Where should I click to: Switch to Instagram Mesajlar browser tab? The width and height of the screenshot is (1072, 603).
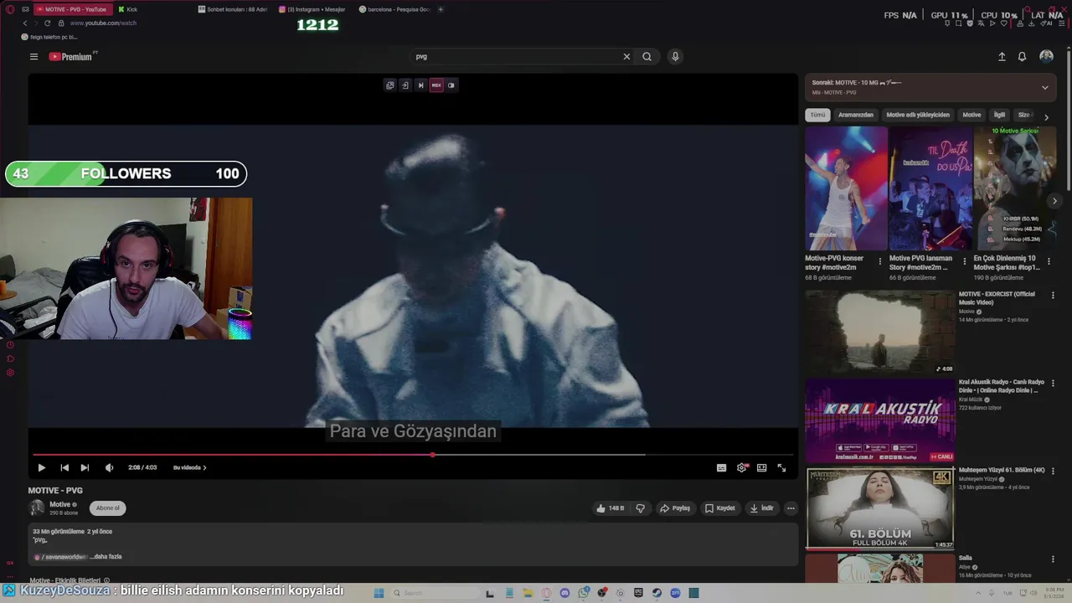click(315, 9)
